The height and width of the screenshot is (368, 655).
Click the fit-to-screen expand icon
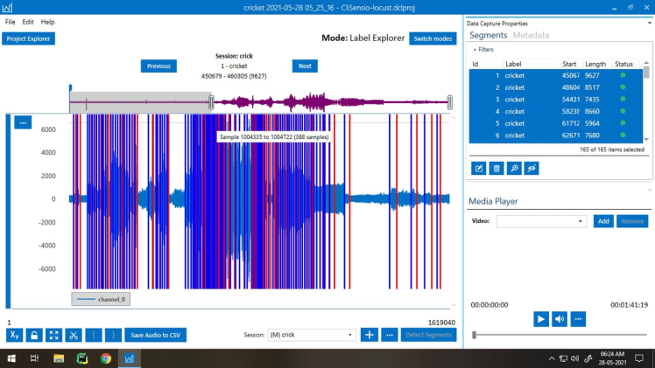point(53,335)
